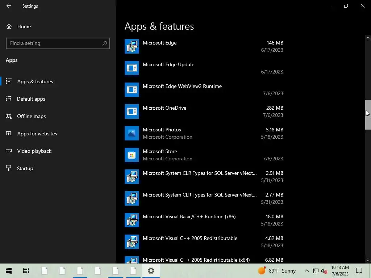Screen dimensions: 371x278
Task: Click Visual C++ 2005 Redistributable 4.82 MB icon
Action: pyautogui.click(x=132, y=242)
